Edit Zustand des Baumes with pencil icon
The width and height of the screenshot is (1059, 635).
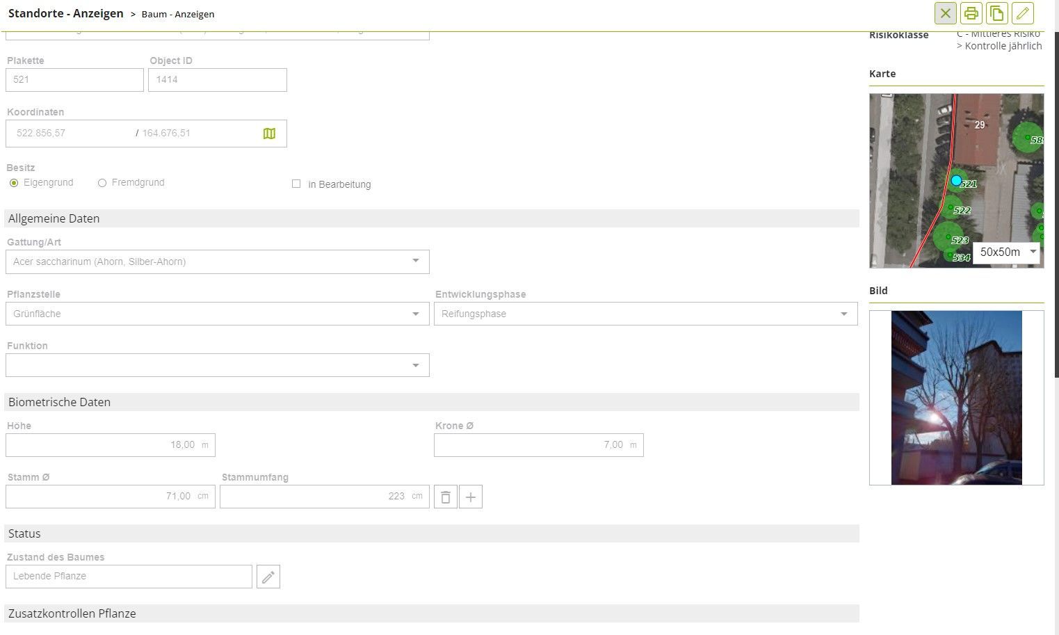pos(268,577)
